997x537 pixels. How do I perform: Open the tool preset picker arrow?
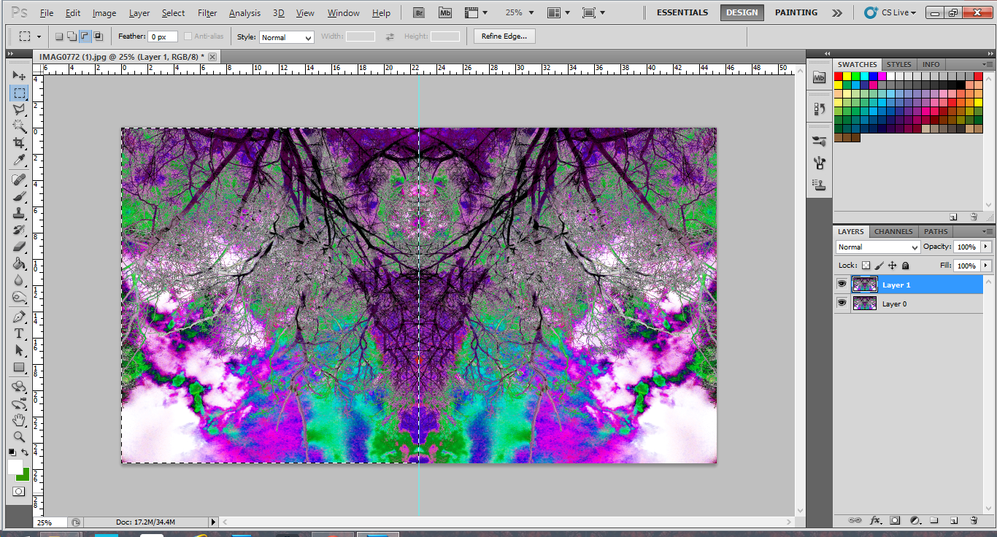(x=39, y=36)
